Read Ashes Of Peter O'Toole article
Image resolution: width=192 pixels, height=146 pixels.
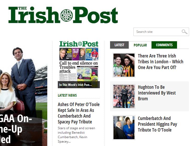tap(79, 113)
